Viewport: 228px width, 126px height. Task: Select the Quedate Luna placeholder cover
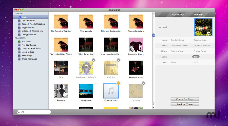pos(111,91)
